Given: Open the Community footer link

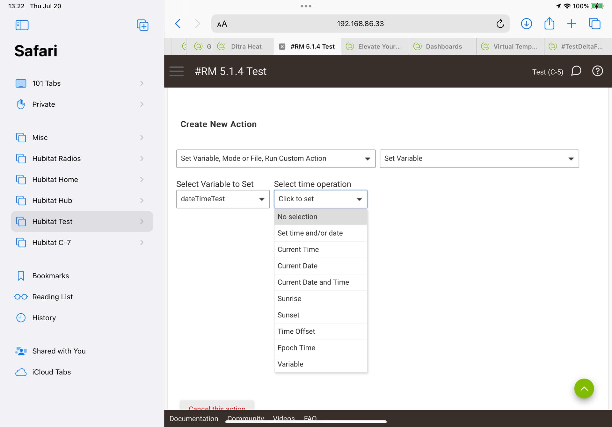Looking at the screenshot, I should pos(245,418).
